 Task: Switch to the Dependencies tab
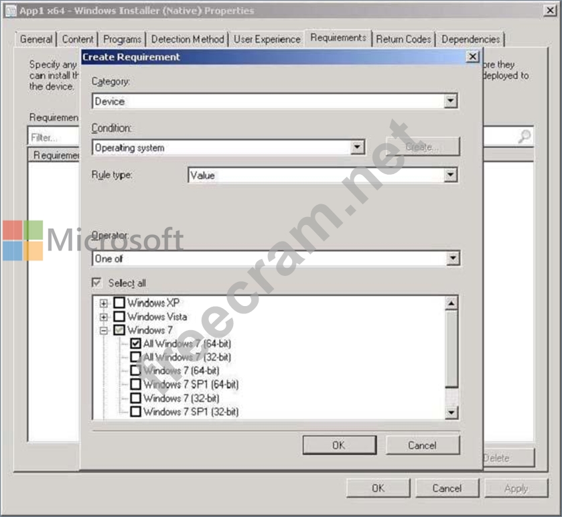tap(471, 39)
